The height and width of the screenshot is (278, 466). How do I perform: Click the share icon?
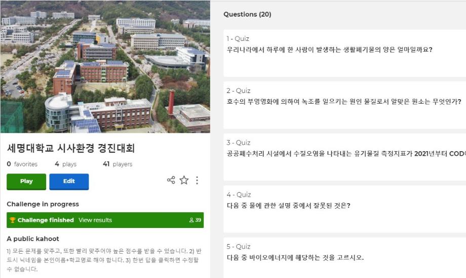pos(171,180)
